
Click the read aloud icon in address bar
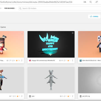click(x=97, y=2)
